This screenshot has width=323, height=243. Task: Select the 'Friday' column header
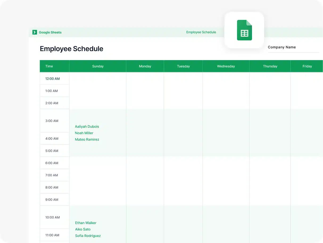point(307,66)
